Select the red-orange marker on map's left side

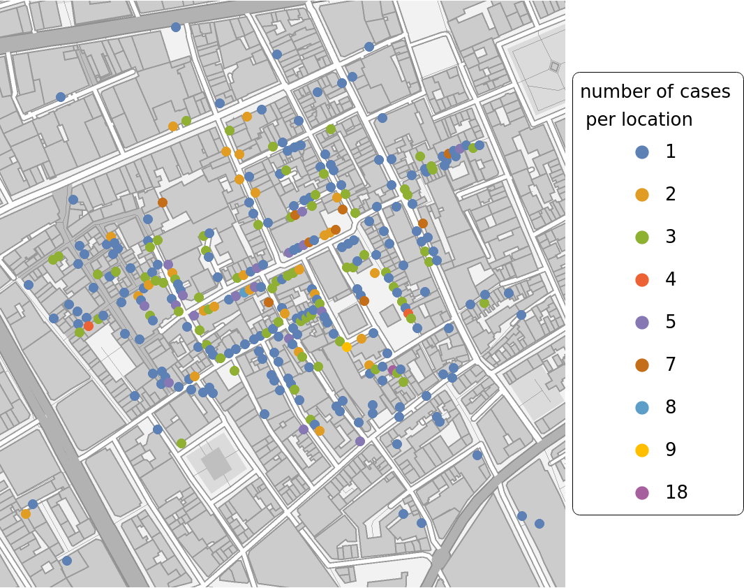(x=89, y=326)
